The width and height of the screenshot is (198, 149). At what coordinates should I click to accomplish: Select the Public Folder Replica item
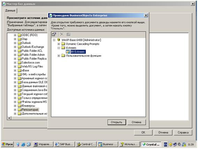point(34,59)
